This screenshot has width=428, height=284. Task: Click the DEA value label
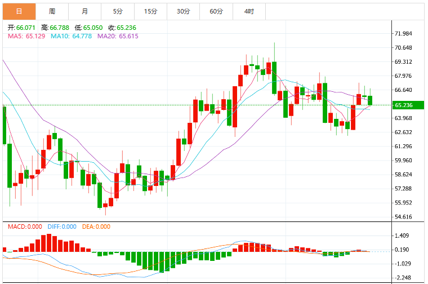coord(96,227)
